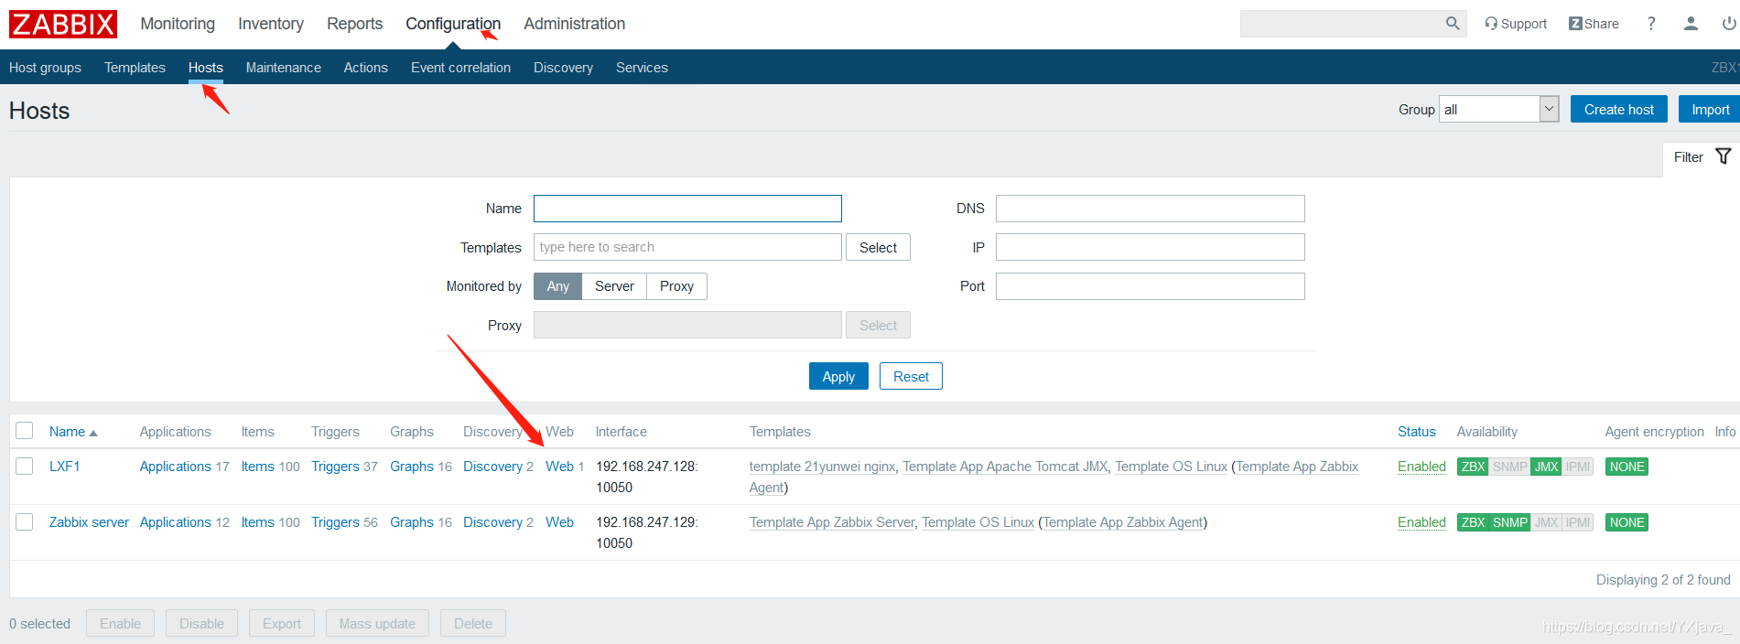Open the LXF1 host link

(x=65, y=467)
